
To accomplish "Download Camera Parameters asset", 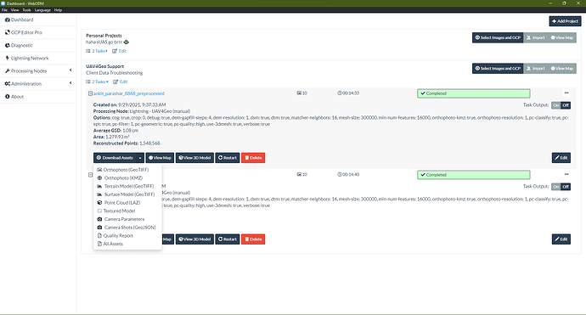I will pyautogui.click(x=127, y=219).
